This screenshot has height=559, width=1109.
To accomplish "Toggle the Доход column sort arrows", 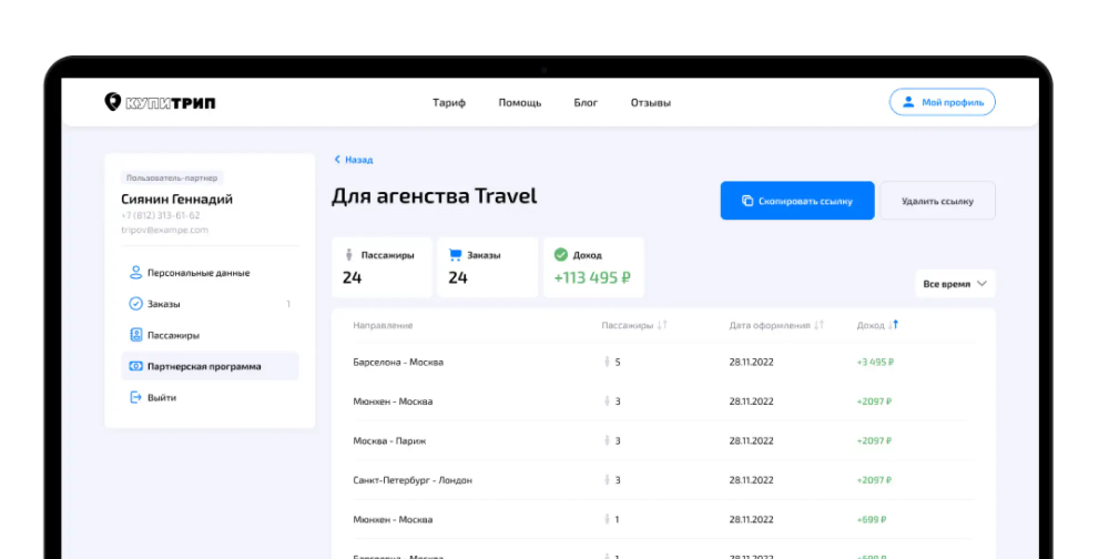I will pyautogui.click(x=893, y=325).
